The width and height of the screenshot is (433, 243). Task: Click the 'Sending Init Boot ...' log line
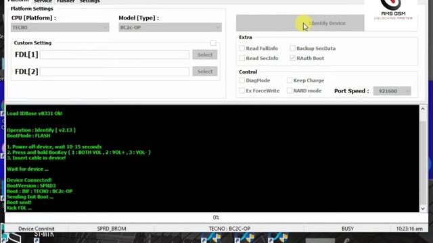point(30,196)
